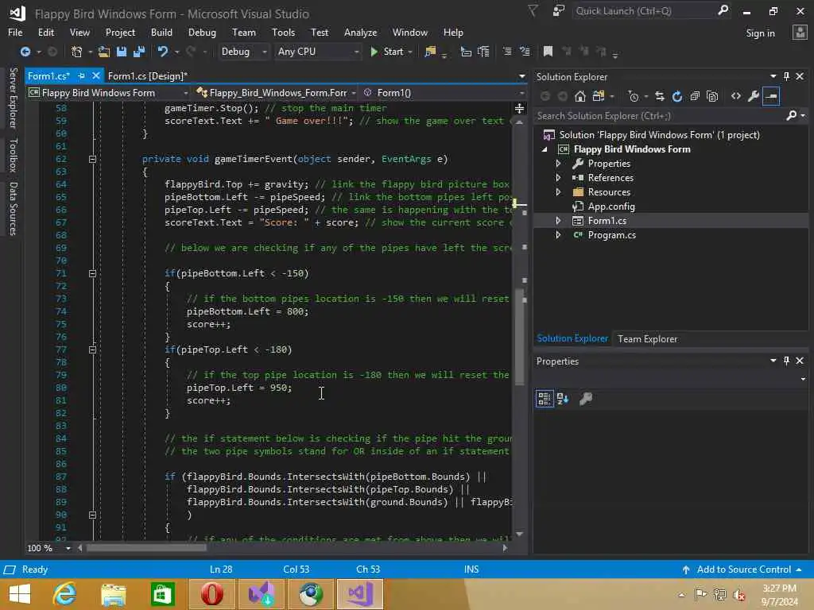Click the split editor icon above the scrollbar
The width and height of the screenshot is (814, 610).
pos(519,108)
